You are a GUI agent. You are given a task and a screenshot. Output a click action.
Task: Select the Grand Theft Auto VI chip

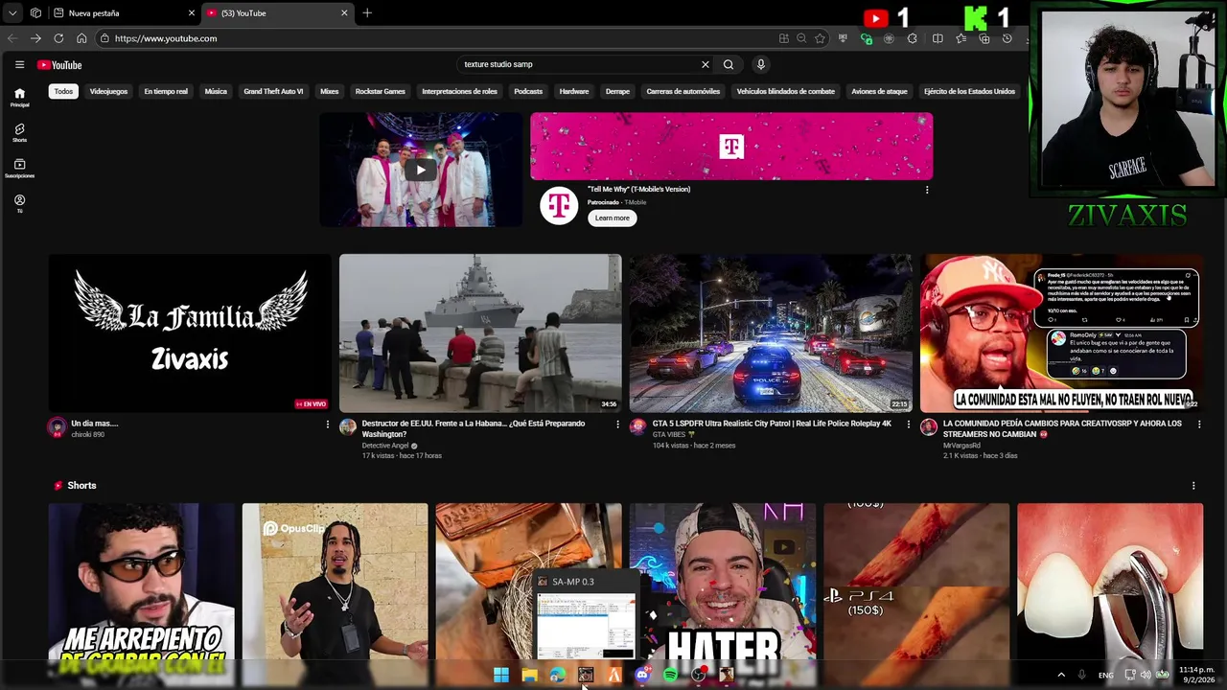click(273, 91)
